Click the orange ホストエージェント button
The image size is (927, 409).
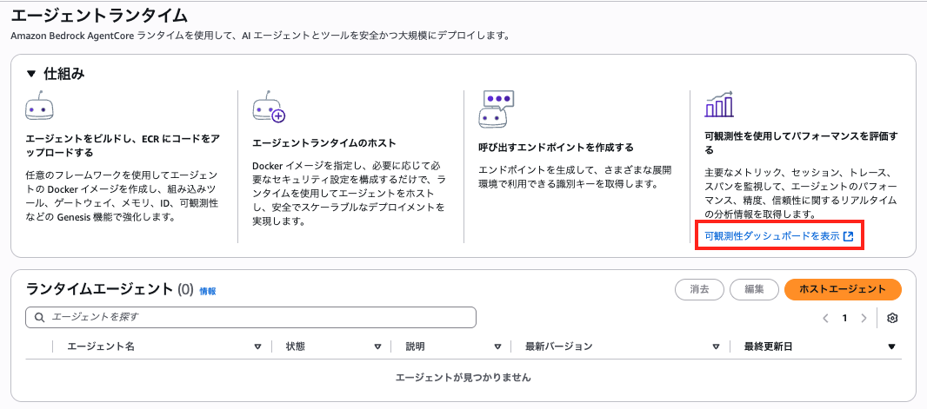(843, 289)
